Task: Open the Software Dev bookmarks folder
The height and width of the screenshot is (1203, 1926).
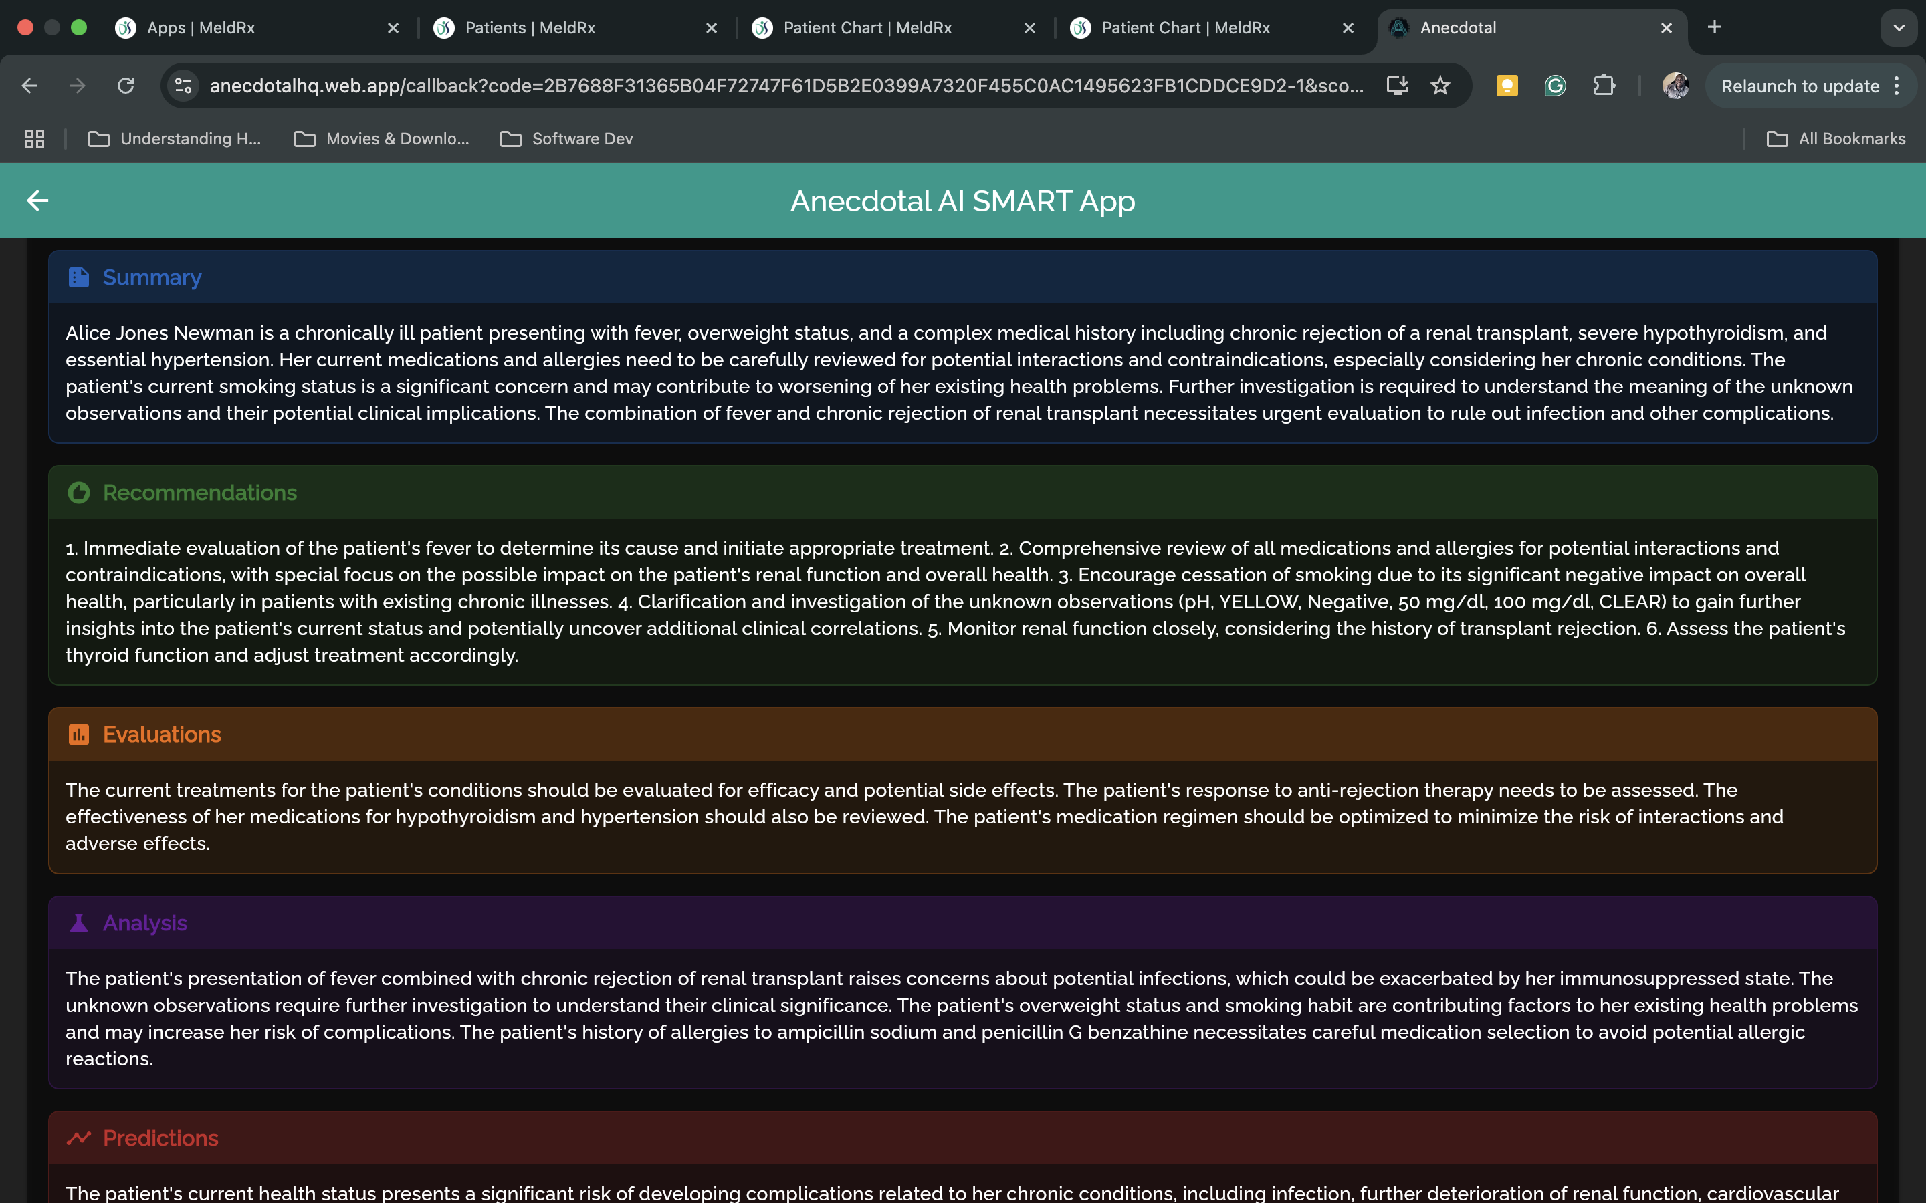Action: [566, 139]
